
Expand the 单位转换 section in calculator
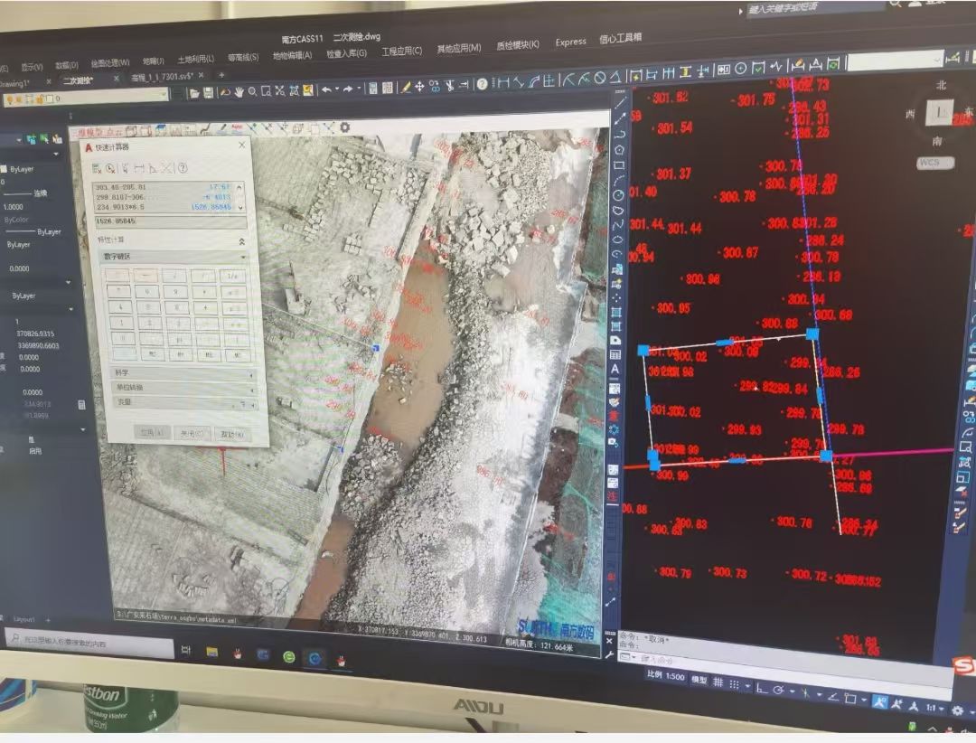(x=185, y=388)
